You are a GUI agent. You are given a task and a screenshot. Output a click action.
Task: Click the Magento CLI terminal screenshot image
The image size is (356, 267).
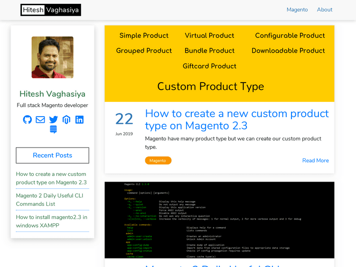[x=219, y=220]
